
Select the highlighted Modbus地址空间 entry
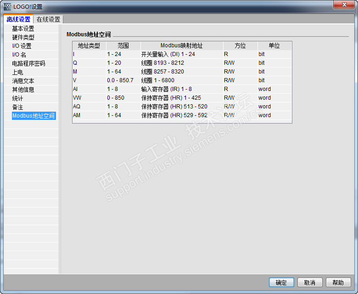(x=34, y=116)
